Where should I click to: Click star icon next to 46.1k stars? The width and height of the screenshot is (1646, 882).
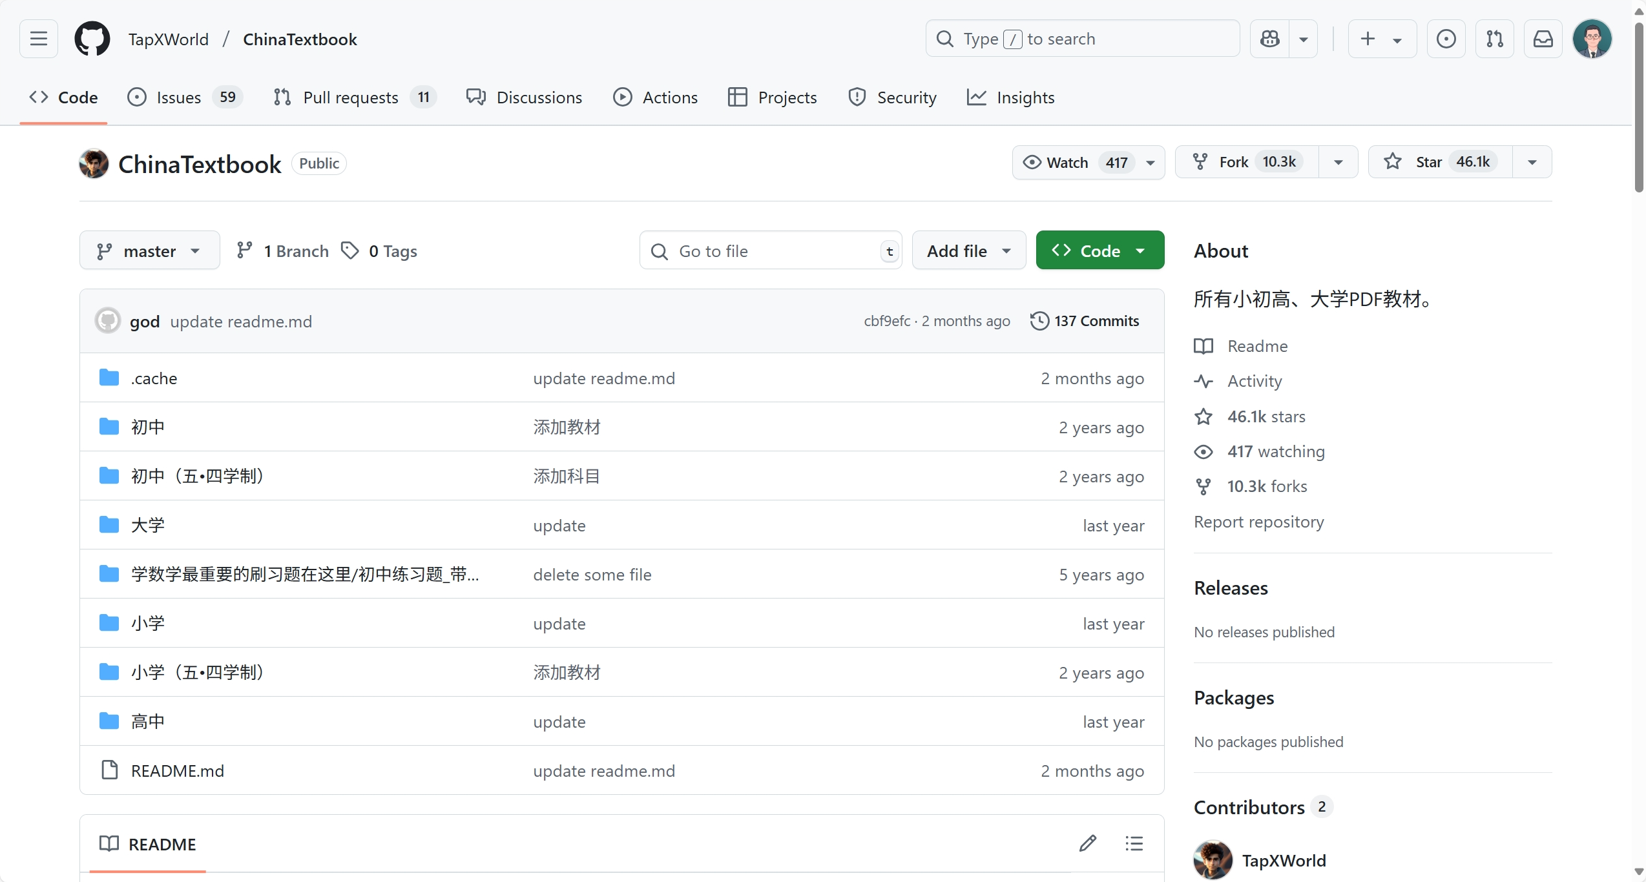tap(1203, 416)
